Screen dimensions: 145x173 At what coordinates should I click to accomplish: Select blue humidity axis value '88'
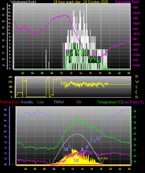click(x=5, y=110)
